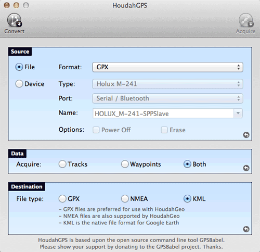Open the Type dropdown showing Holux M-241
This screenshot has height=252, width=260.
[x=167, y=84]
